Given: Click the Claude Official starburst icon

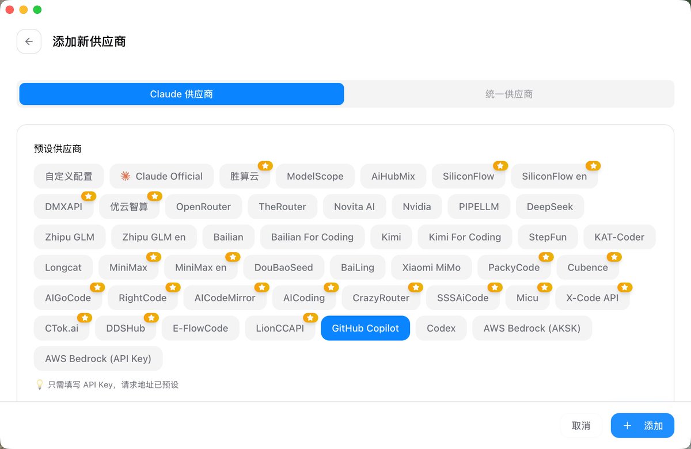Looking at the screenshot, I should tap(126, 176).
